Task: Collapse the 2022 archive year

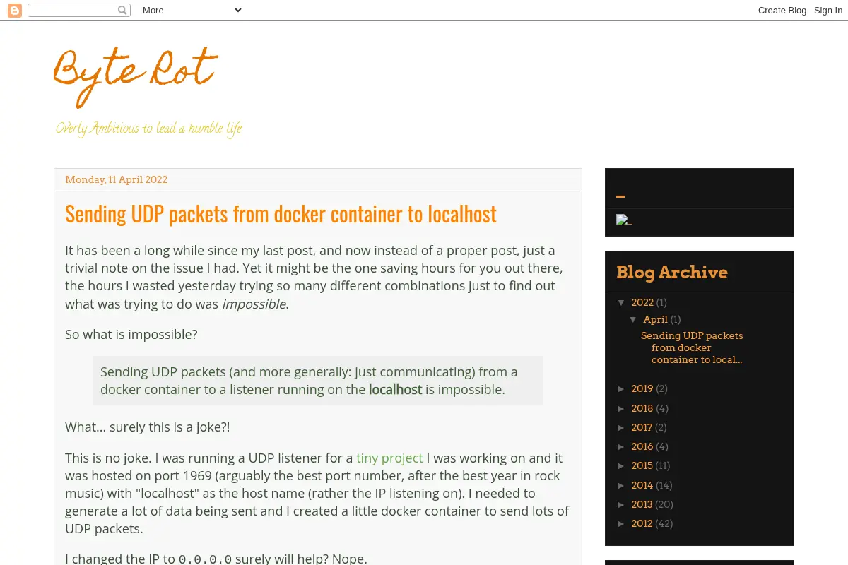Action: pos(622,302)
